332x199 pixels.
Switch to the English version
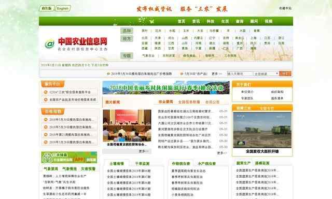tap(63, 8)
